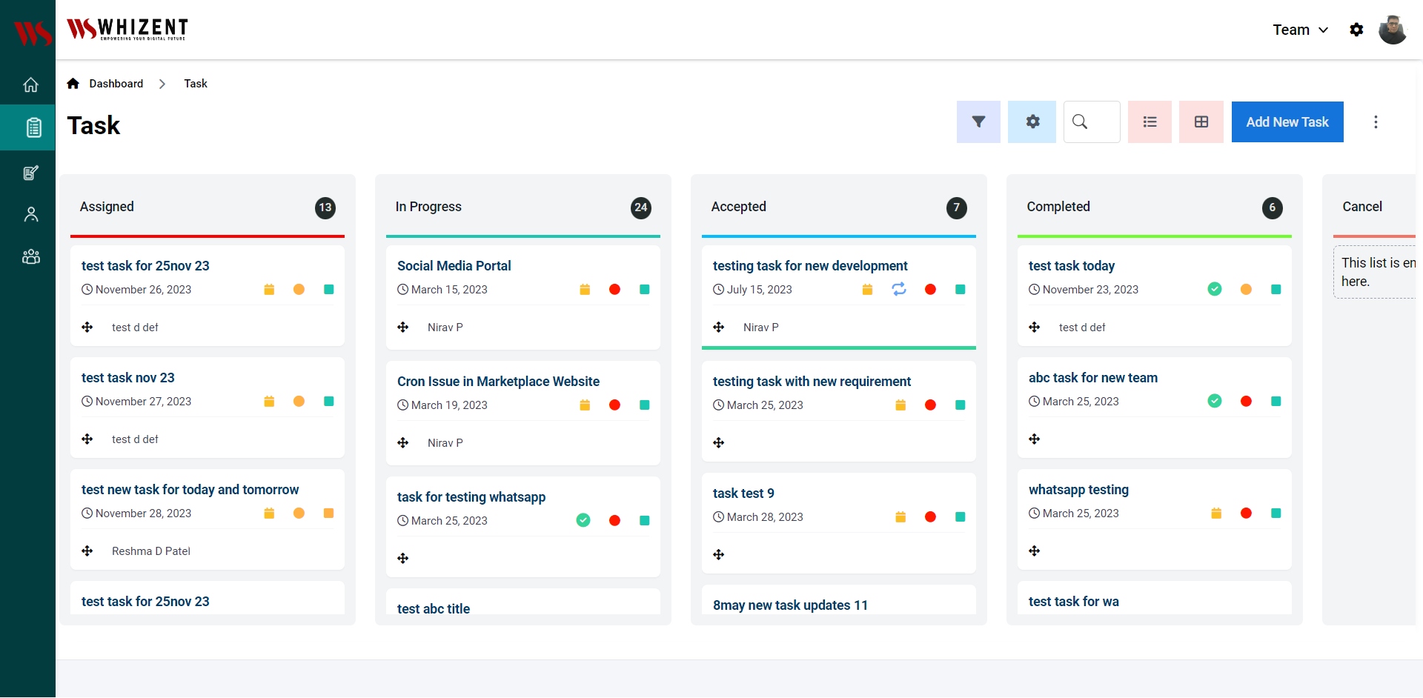This screenshot has width=1423, height=698.
Task: Open the user profile icon in sidebar
Action: pos(30,214)
